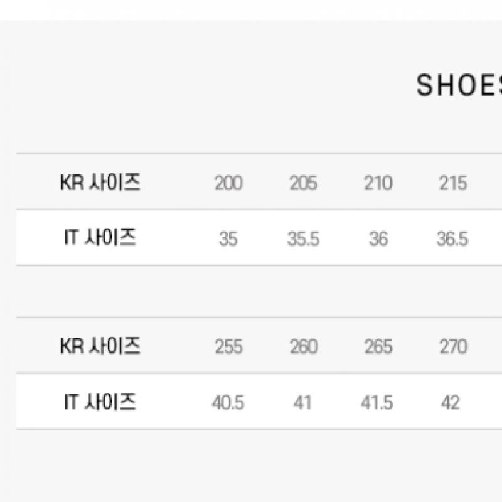Click the IT 사이즈 label beside 35
This screenshot has width=502, height=502.
pos(100,238)
